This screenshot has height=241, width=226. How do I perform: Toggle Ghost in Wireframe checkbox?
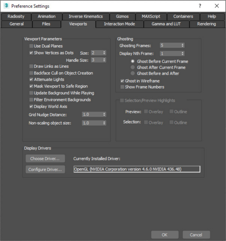122,81
